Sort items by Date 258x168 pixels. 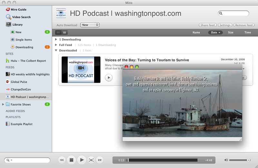click(215, 33)
